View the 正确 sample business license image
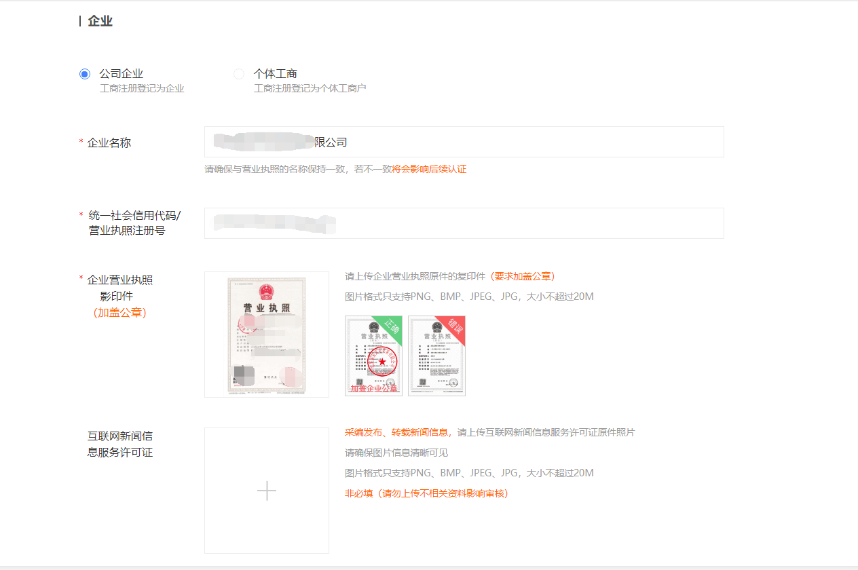 [x=373, y=356]
